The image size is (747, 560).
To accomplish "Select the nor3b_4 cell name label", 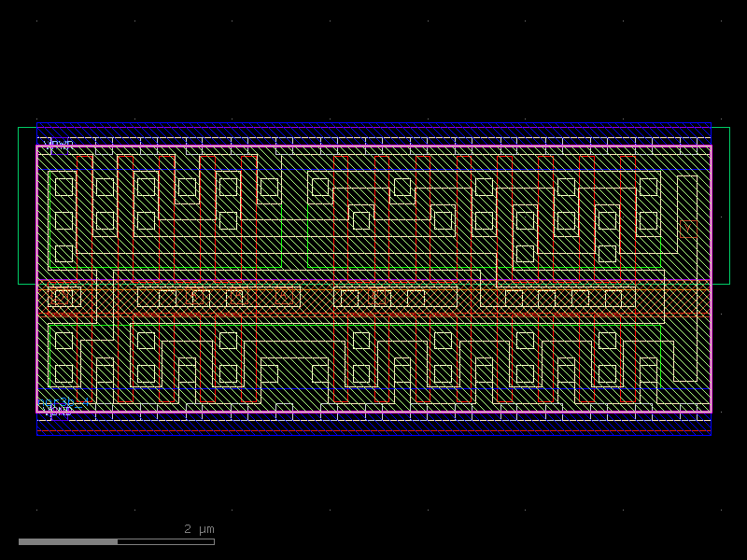I will (x=65, y=402).
